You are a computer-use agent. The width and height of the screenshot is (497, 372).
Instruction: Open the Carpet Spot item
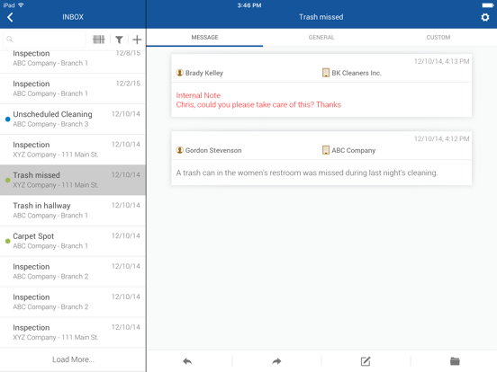[x=73, y=241]
